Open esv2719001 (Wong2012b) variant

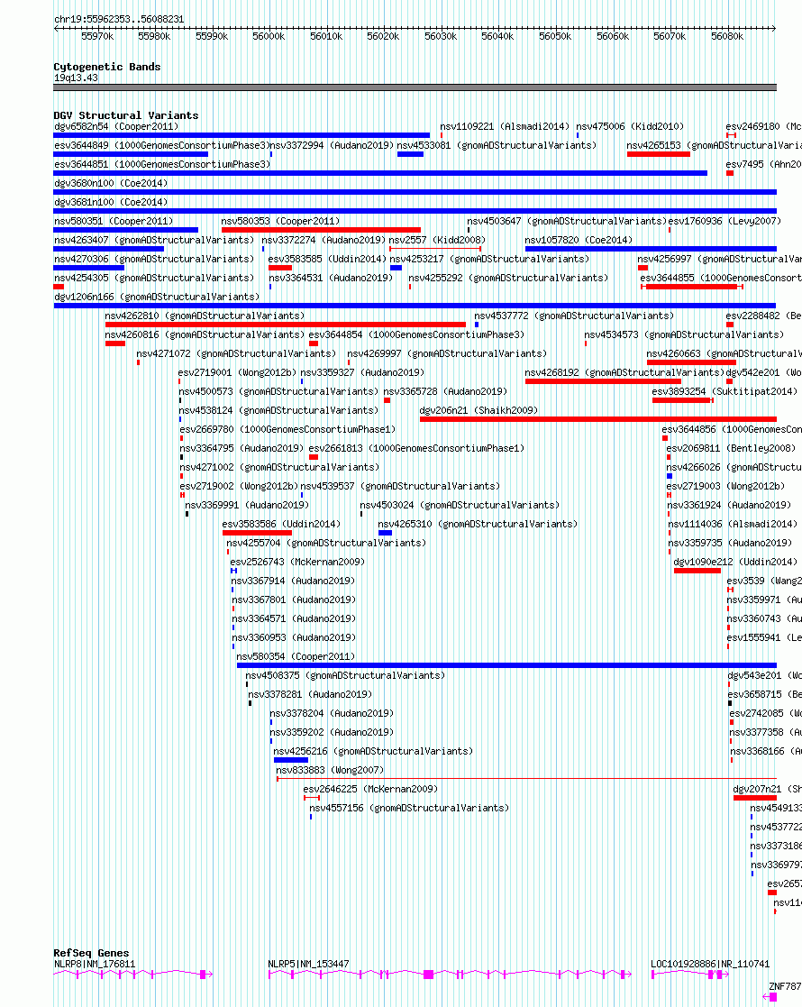(237, 372)
